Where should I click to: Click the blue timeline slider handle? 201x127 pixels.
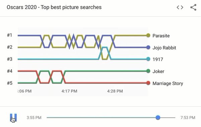pyautogui.click(x=158, y=118)
